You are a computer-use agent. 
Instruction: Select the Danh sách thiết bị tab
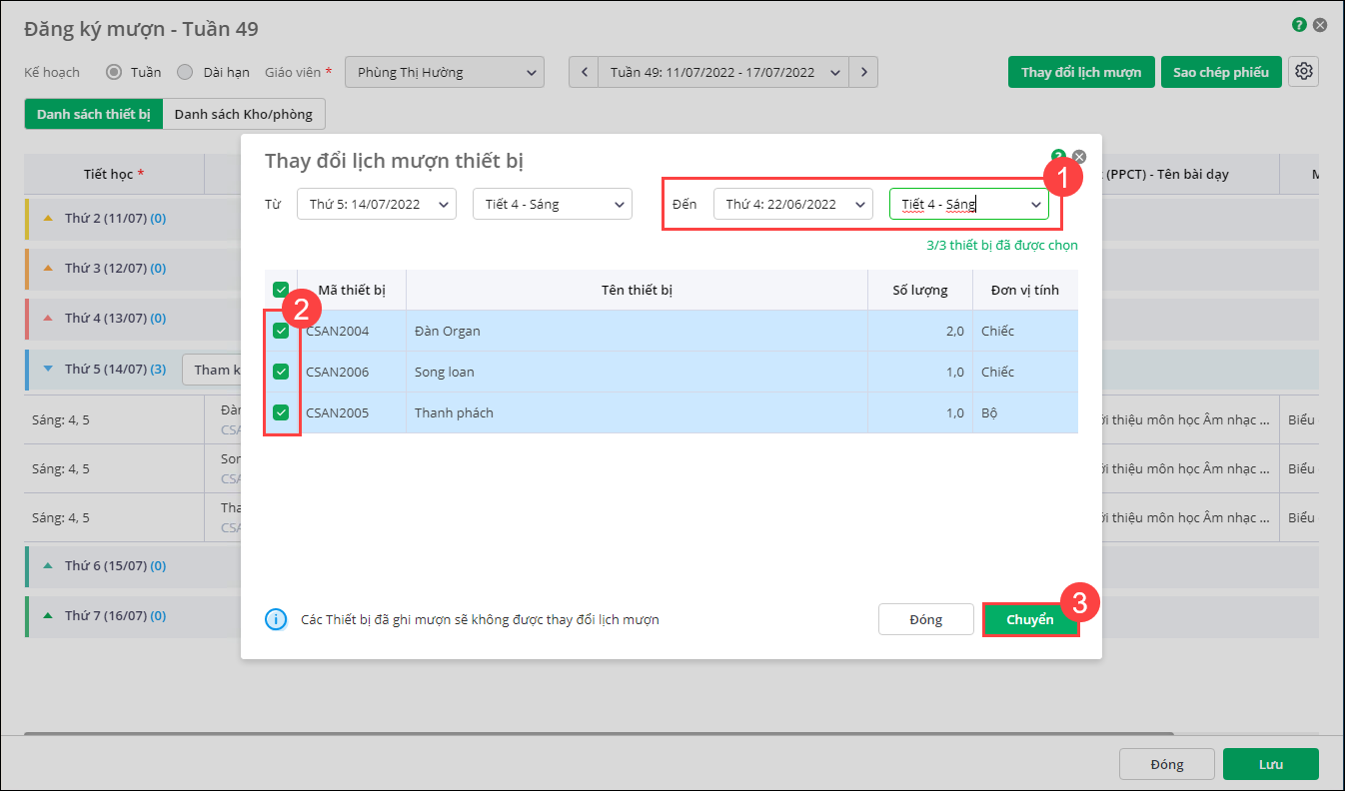tap(93, 114)
